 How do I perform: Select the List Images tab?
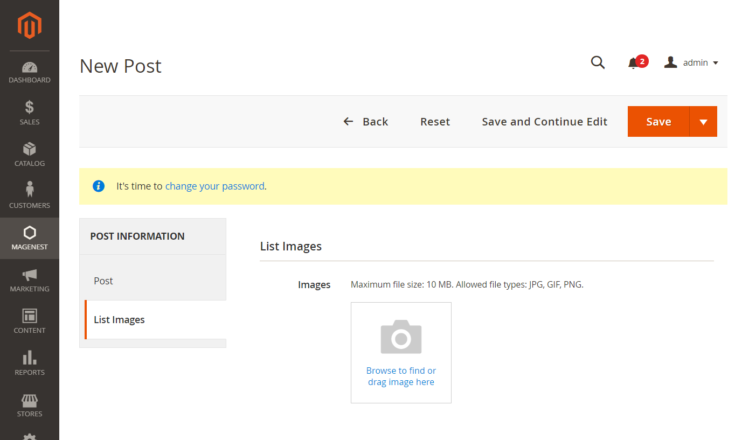[x=155, y=319]
